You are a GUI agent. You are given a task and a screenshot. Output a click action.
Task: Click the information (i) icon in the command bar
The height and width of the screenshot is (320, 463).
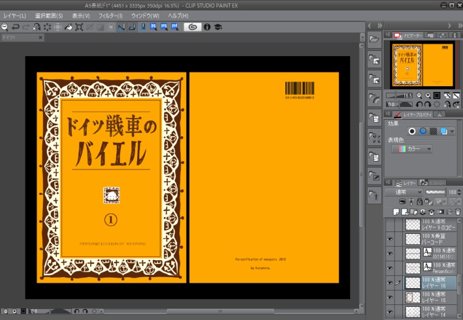click(207, 27)
